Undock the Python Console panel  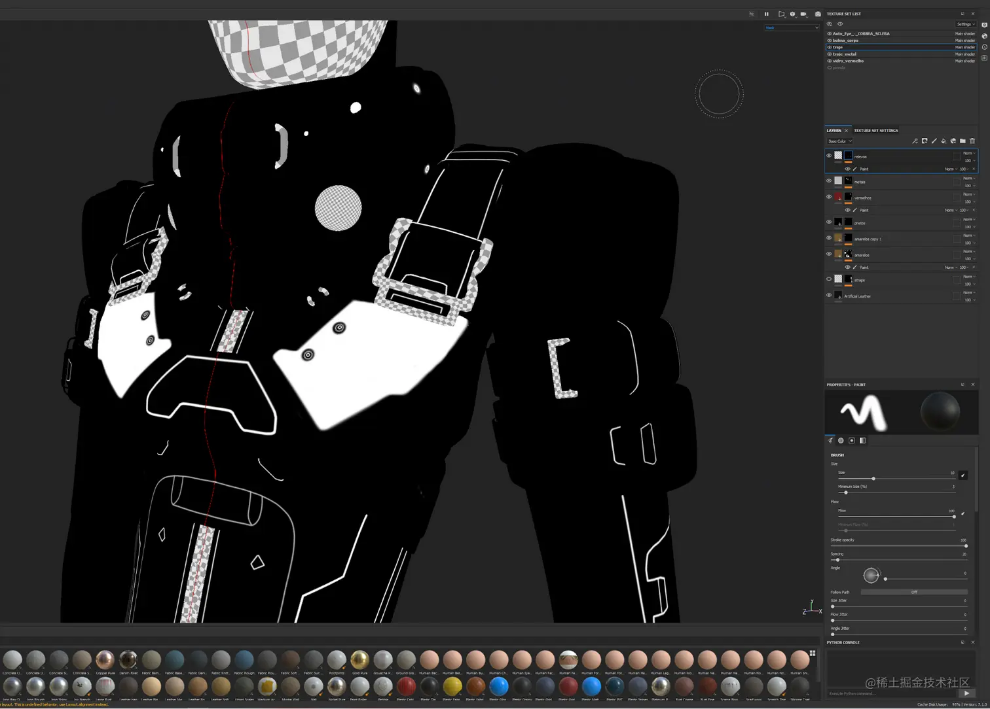coord(962,642)
